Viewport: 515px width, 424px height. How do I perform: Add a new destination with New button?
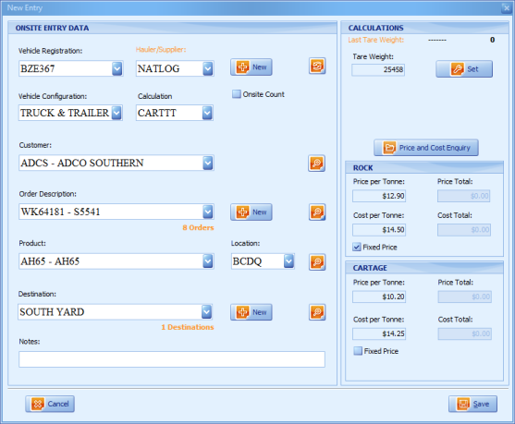(x=251, y=312)
